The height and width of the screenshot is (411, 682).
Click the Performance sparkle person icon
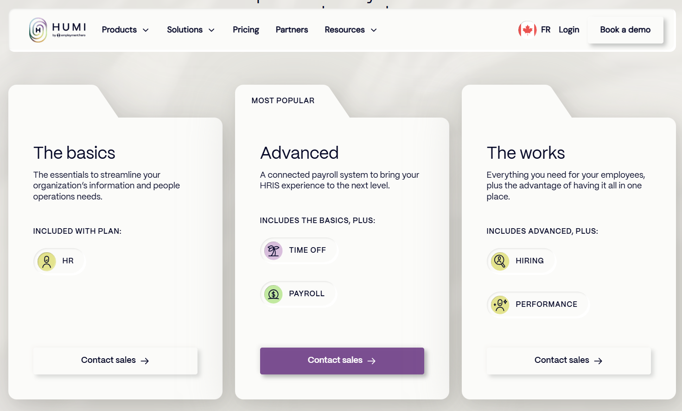(x=500, y=305)
